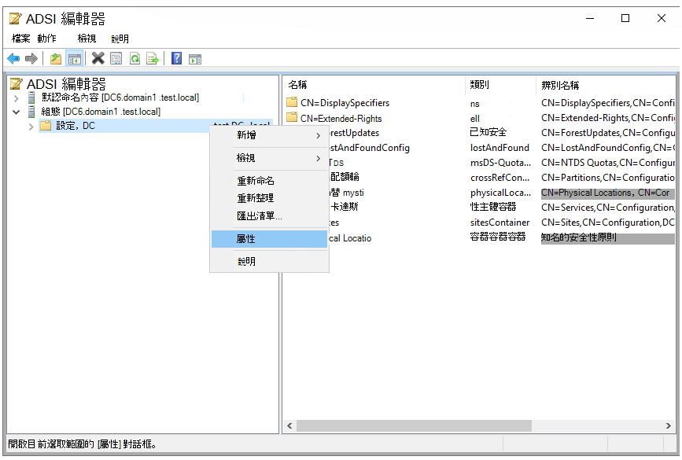Viewport: 682px width, 460px height.
Task: Open the 新增 submenu in context menu
Action: 270,135
